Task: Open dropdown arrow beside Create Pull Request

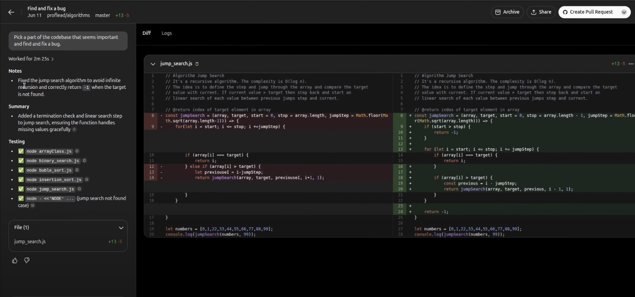Action: [624, 12]
